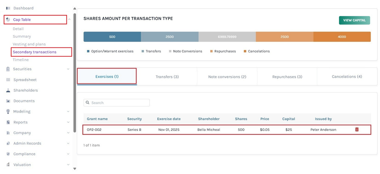Click the Dashboard sidebar icon

pyautogui.click(x=8, y=8)
